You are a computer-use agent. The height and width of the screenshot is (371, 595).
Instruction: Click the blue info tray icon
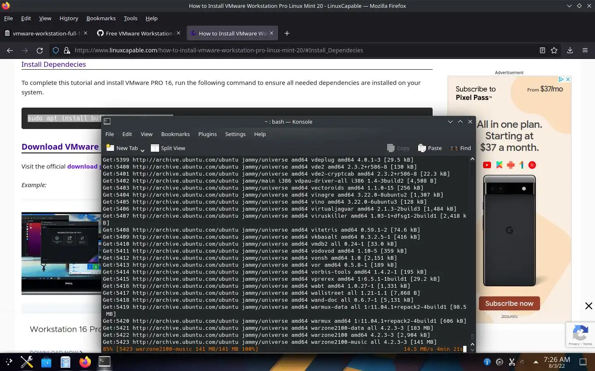point(487,362)
